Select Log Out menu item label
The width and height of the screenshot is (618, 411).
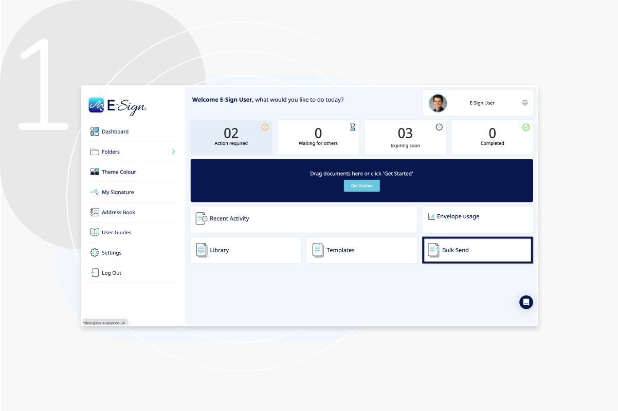coord(112,273)
